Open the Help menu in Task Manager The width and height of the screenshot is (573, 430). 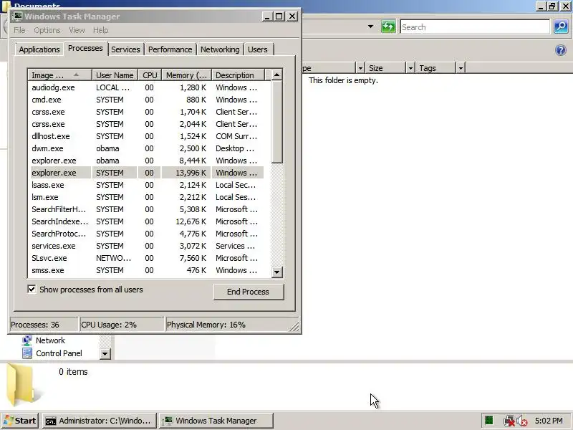point(100,30)
